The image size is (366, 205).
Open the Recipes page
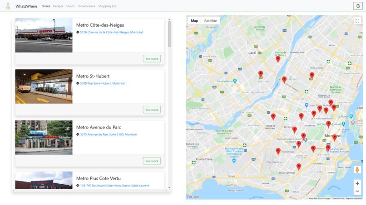pos(58,6)
